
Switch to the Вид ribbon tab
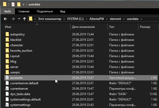pyautogui.click(x=63, y=11)
